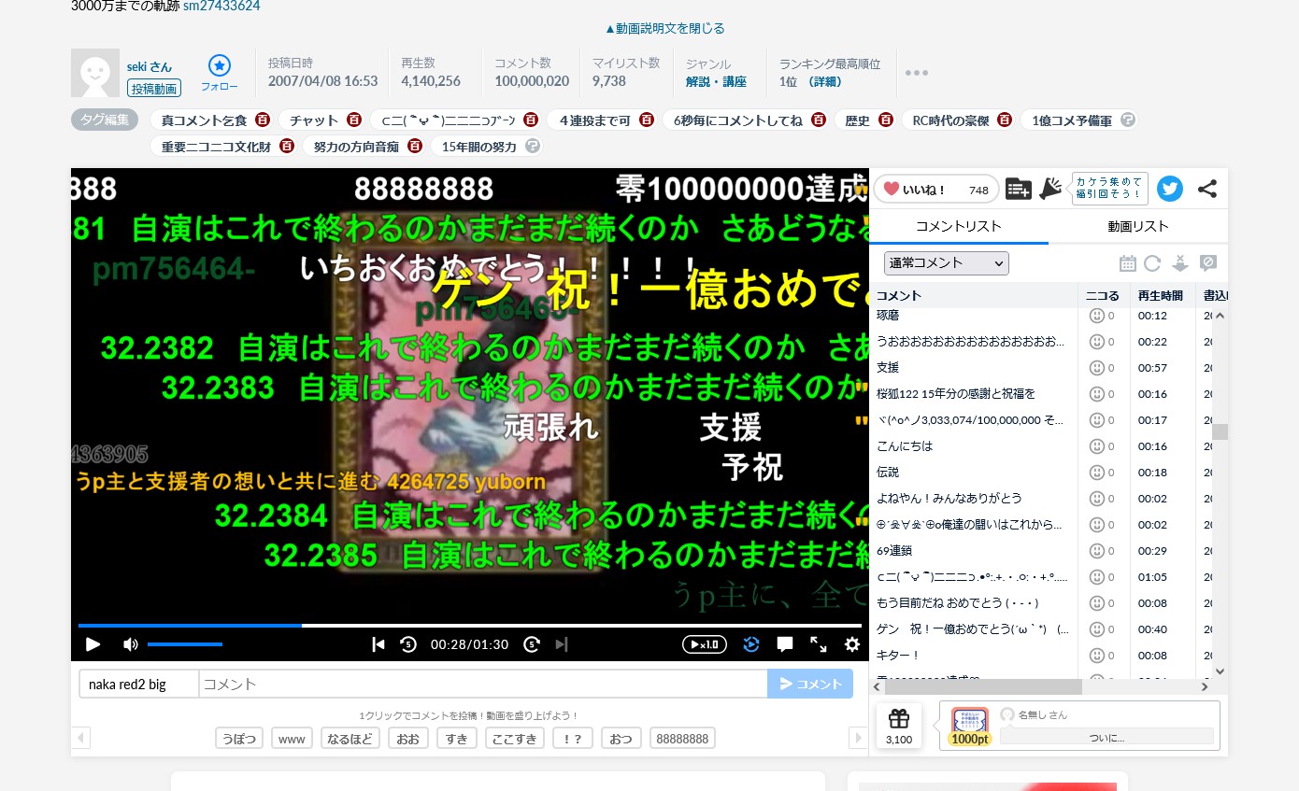Click comment command field naka red2 big
The image size is (1299, 791).
[138, 684]
